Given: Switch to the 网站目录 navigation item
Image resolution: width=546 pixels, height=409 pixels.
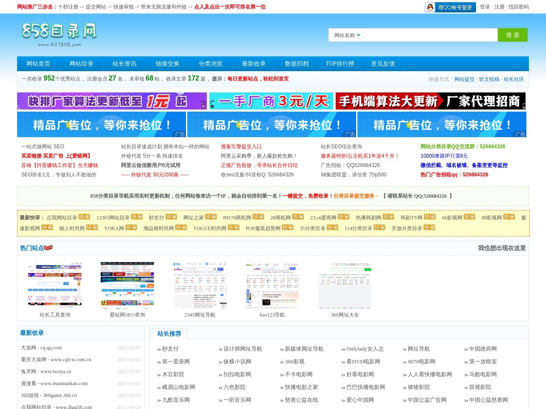Looking at the screenshot, I should pos(81,63).
